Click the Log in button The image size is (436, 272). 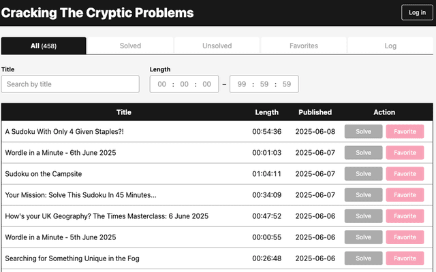417,12
